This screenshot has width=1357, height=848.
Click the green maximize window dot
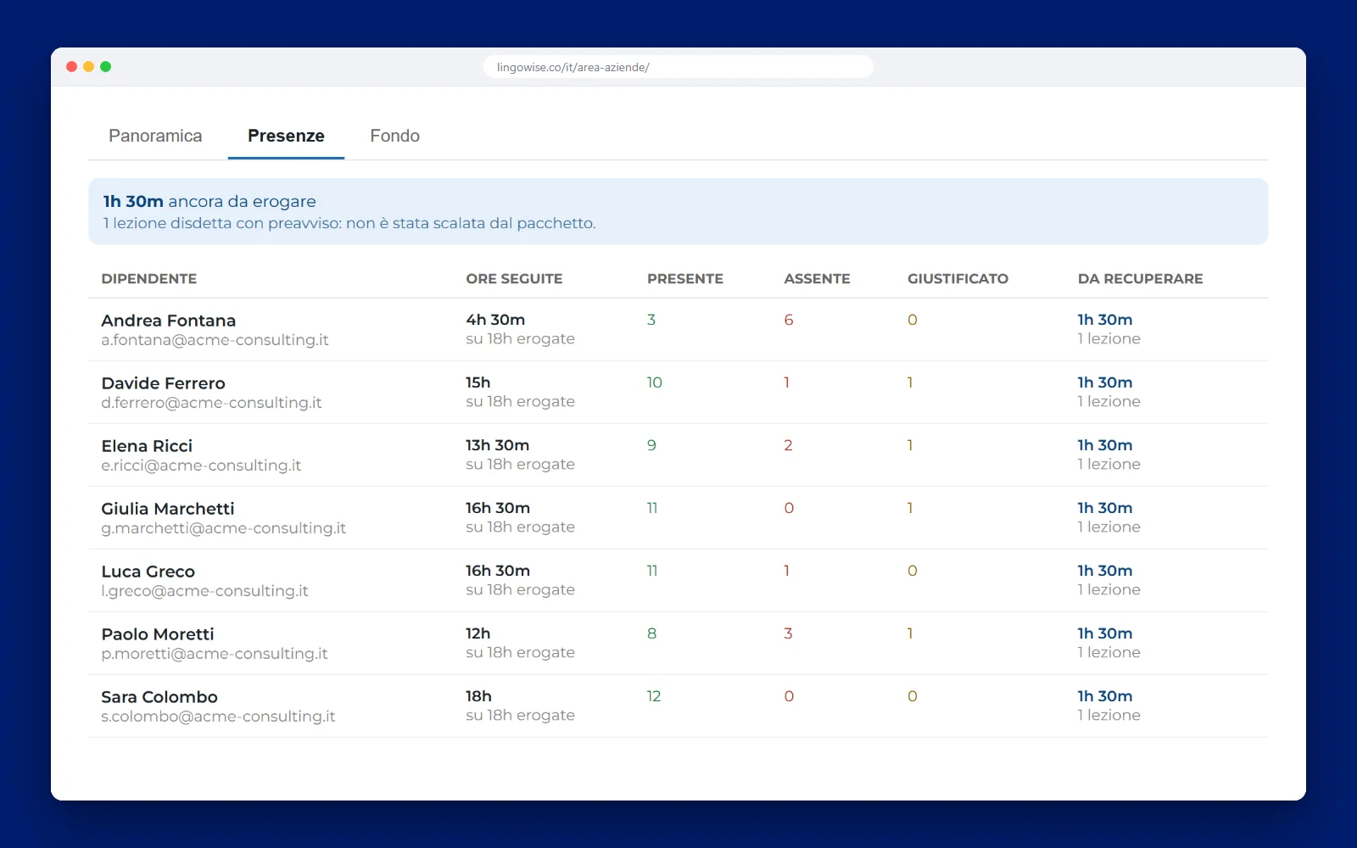point(106,67)
